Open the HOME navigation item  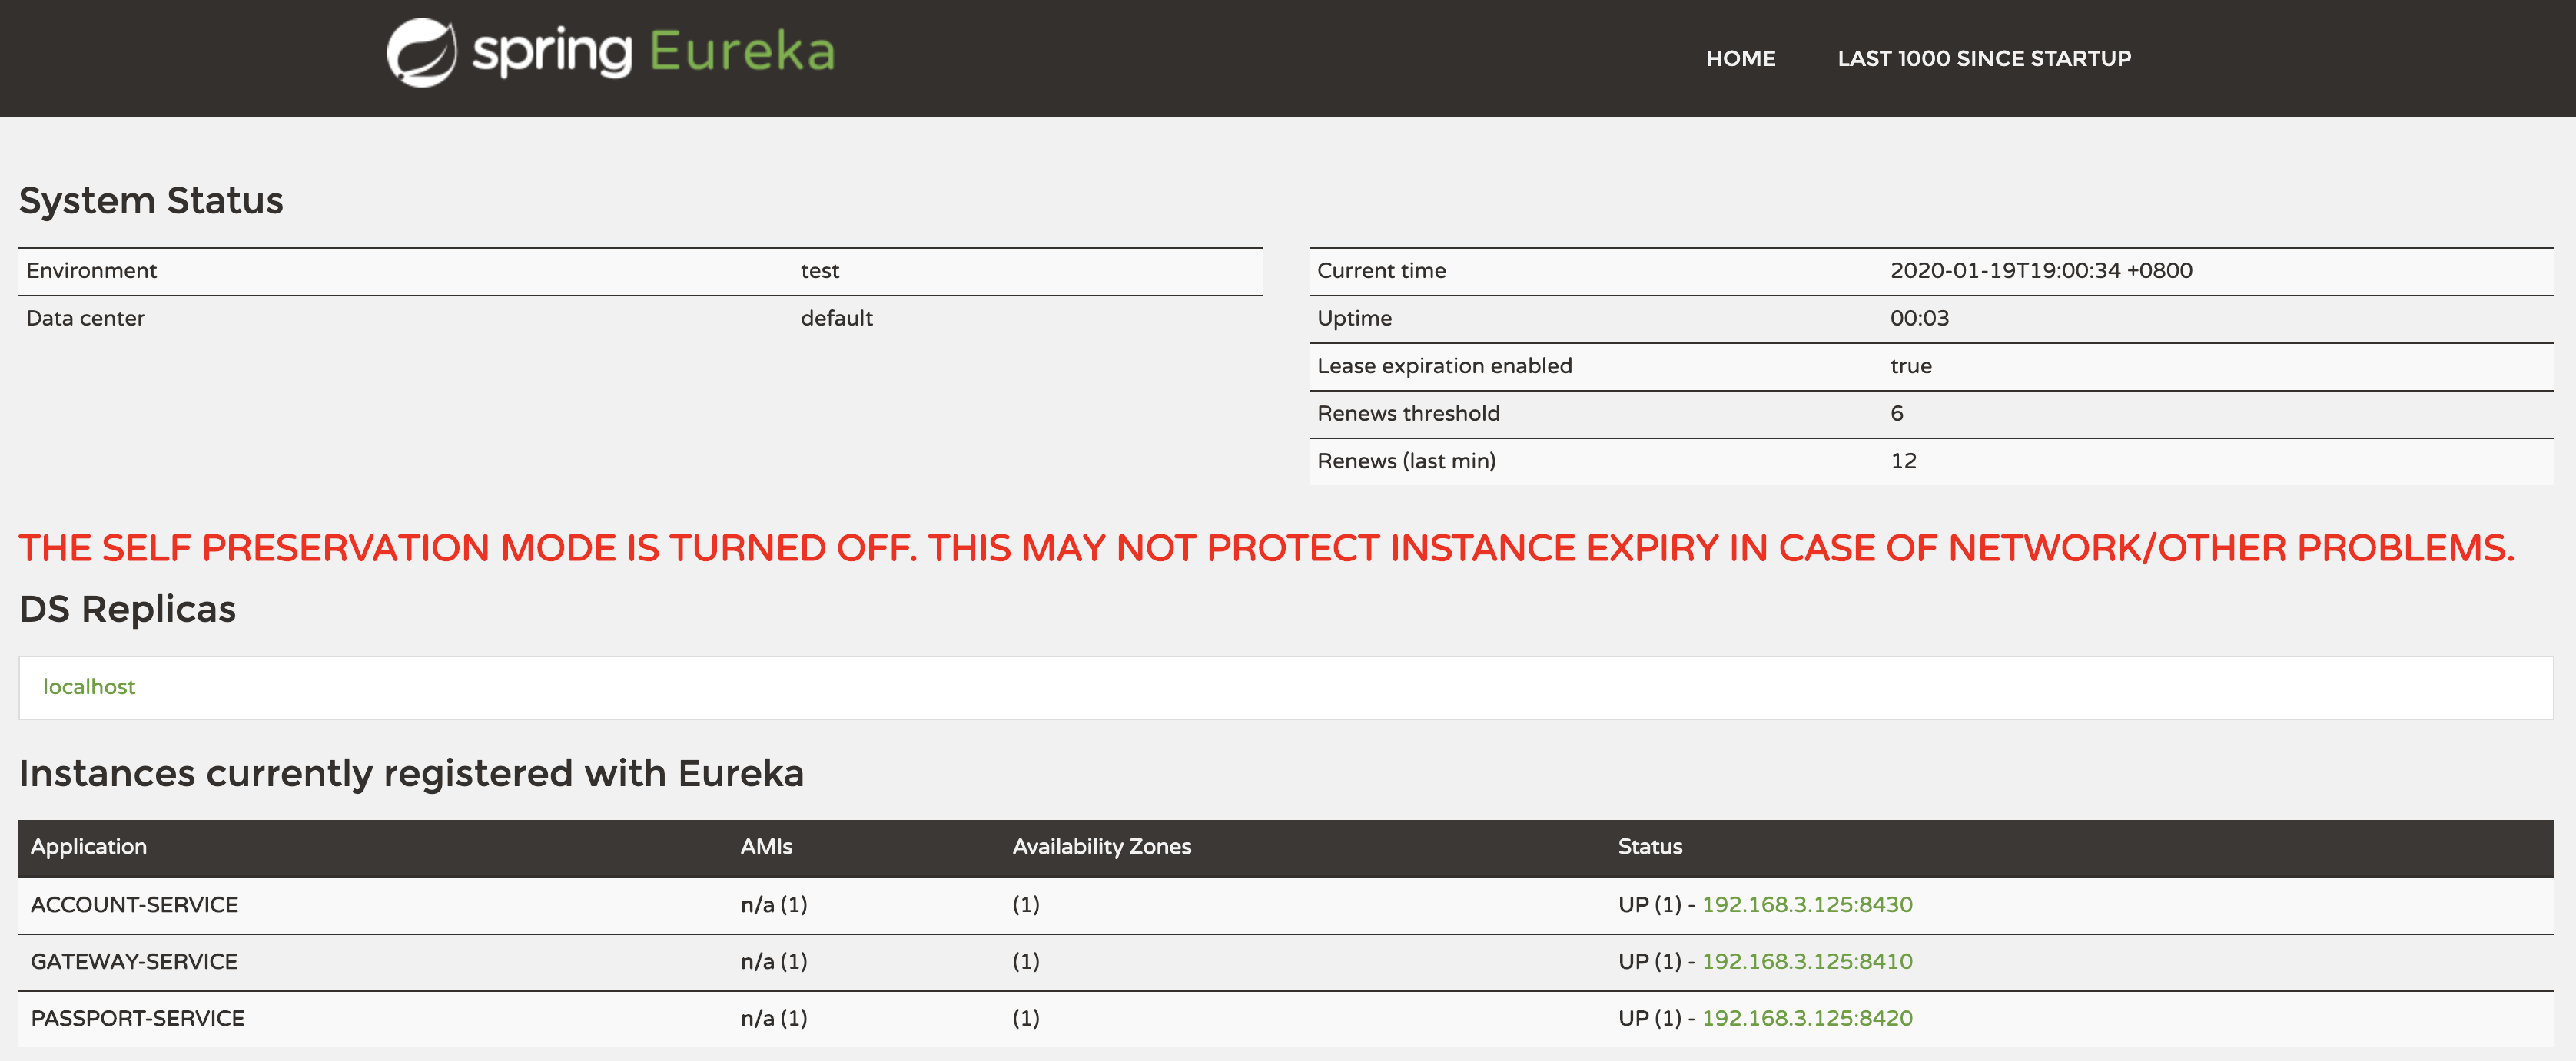pyautogui.click(x=1740, y=58)
